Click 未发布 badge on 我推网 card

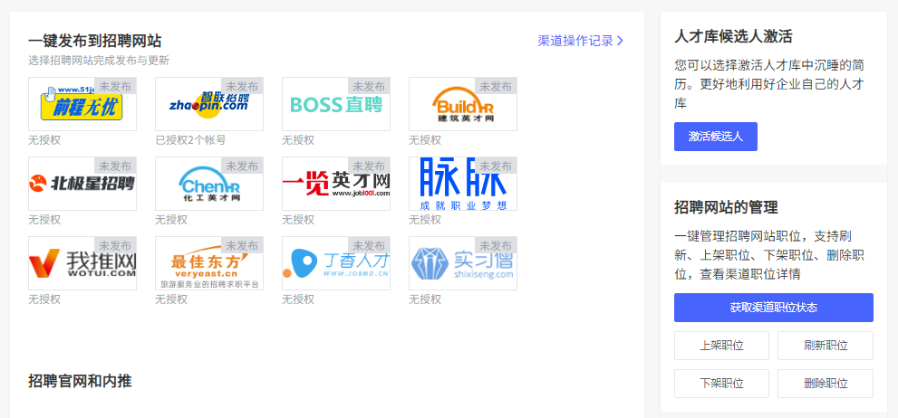coord(115,245)
